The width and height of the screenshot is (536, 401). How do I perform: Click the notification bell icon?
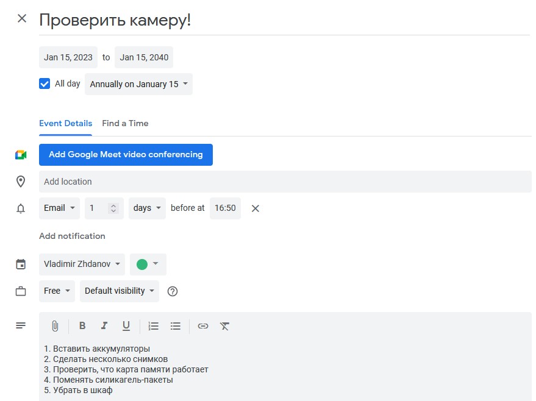pos(21,208)
